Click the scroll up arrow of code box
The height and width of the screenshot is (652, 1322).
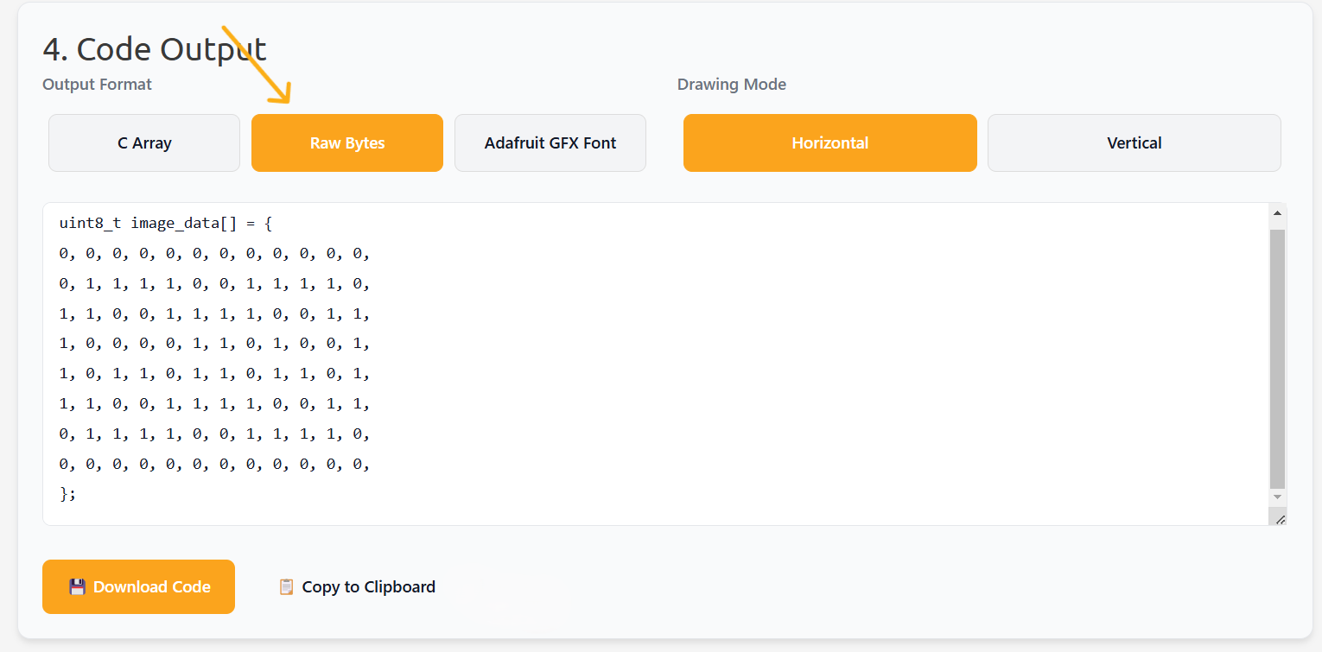(1277, 212)
